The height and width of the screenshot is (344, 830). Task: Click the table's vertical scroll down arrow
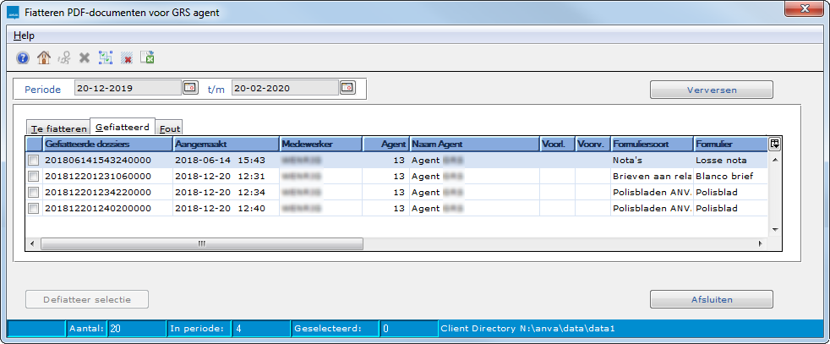point(774,229)
